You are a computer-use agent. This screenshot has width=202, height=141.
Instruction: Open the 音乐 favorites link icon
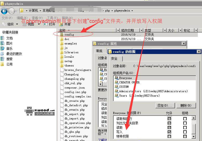click(2, 49)
